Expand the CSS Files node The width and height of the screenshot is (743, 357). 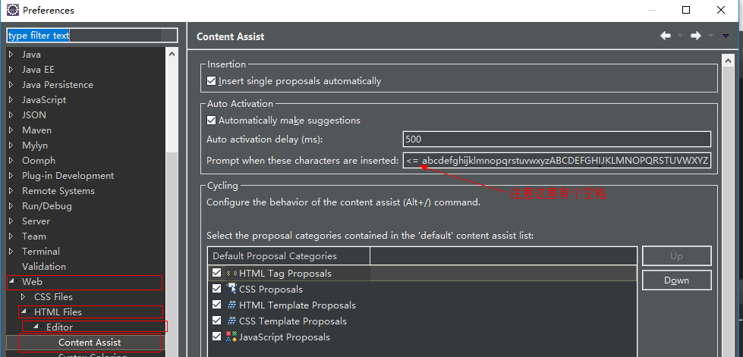24,297
